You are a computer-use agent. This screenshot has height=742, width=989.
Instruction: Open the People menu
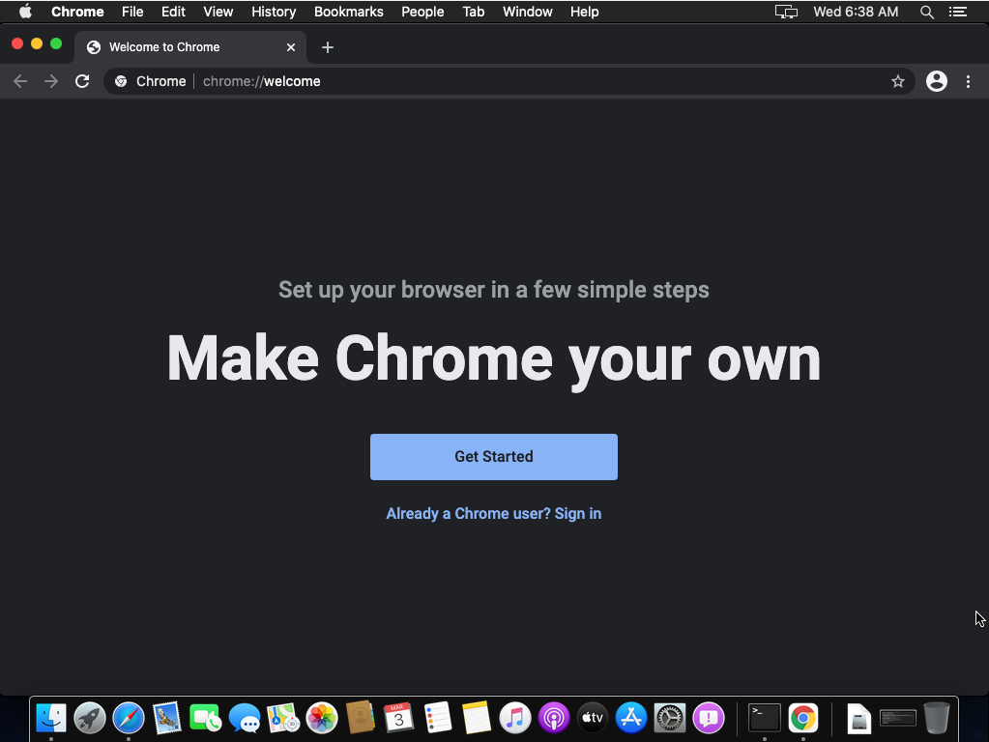[x=422, y=12]
